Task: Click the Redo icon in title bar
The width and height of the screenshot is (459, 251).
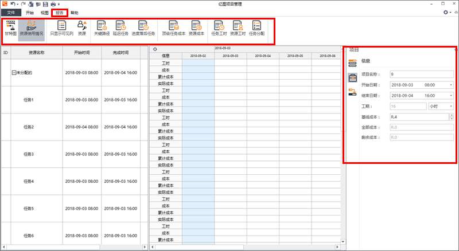Action: point(24,4)
